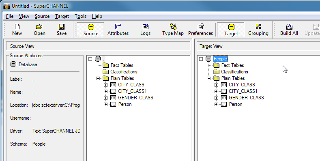The width and height of the screenshot is (320, 161).
Task: Open the Tools menu
Action: (x=80, y=16)
